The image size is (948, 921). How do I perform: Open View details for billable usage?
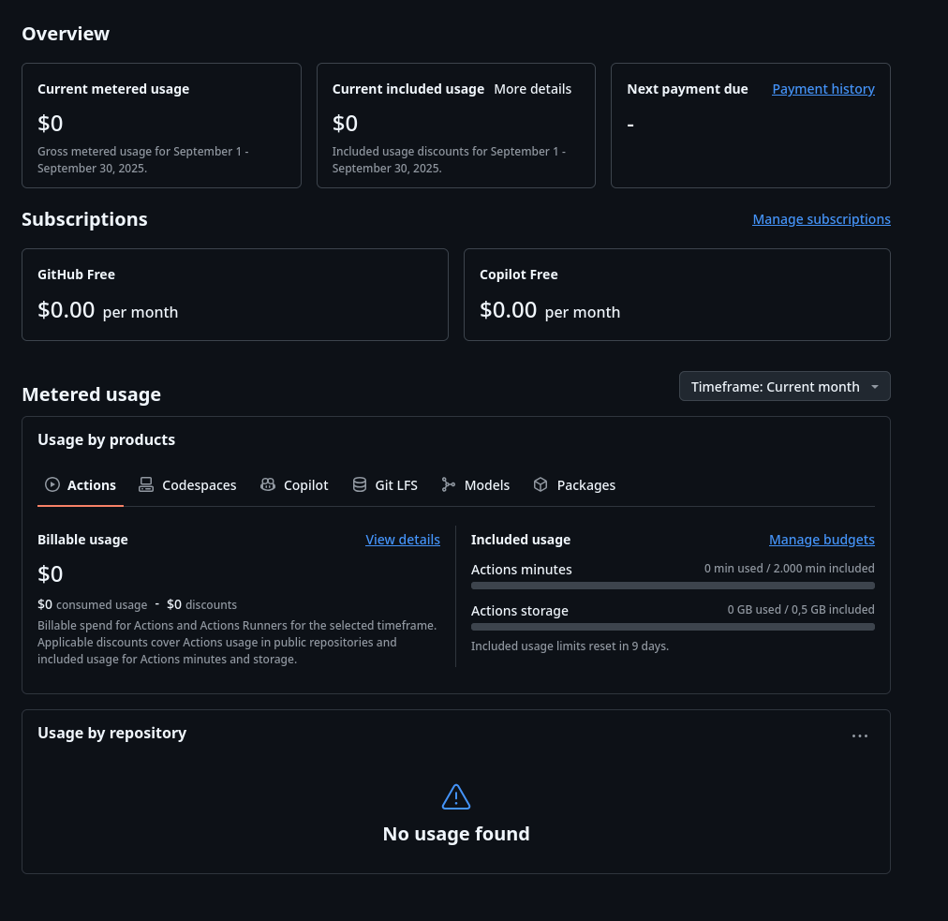coord(403,540)
